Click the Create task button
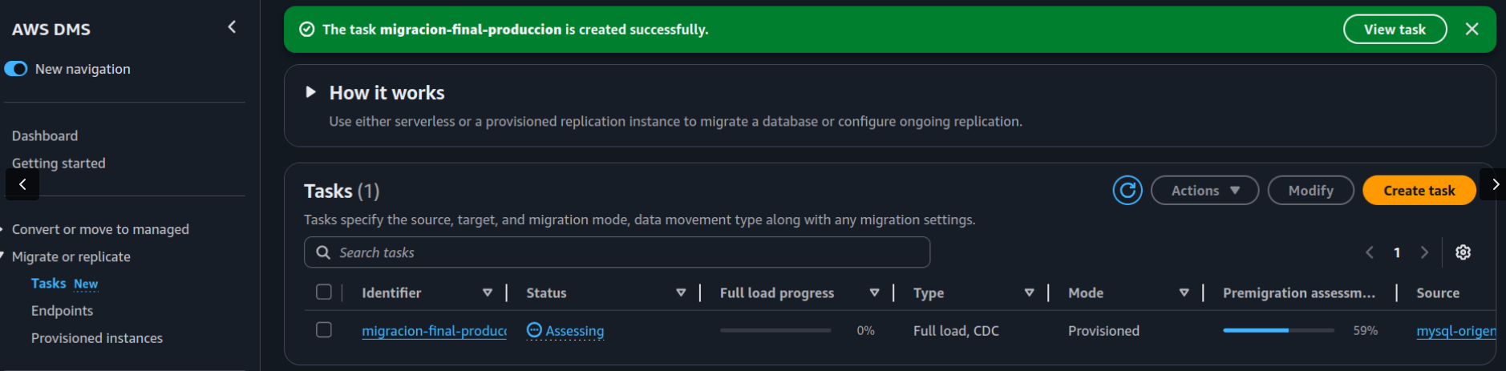The image size is (1506, 371). tap(1419, 191)
